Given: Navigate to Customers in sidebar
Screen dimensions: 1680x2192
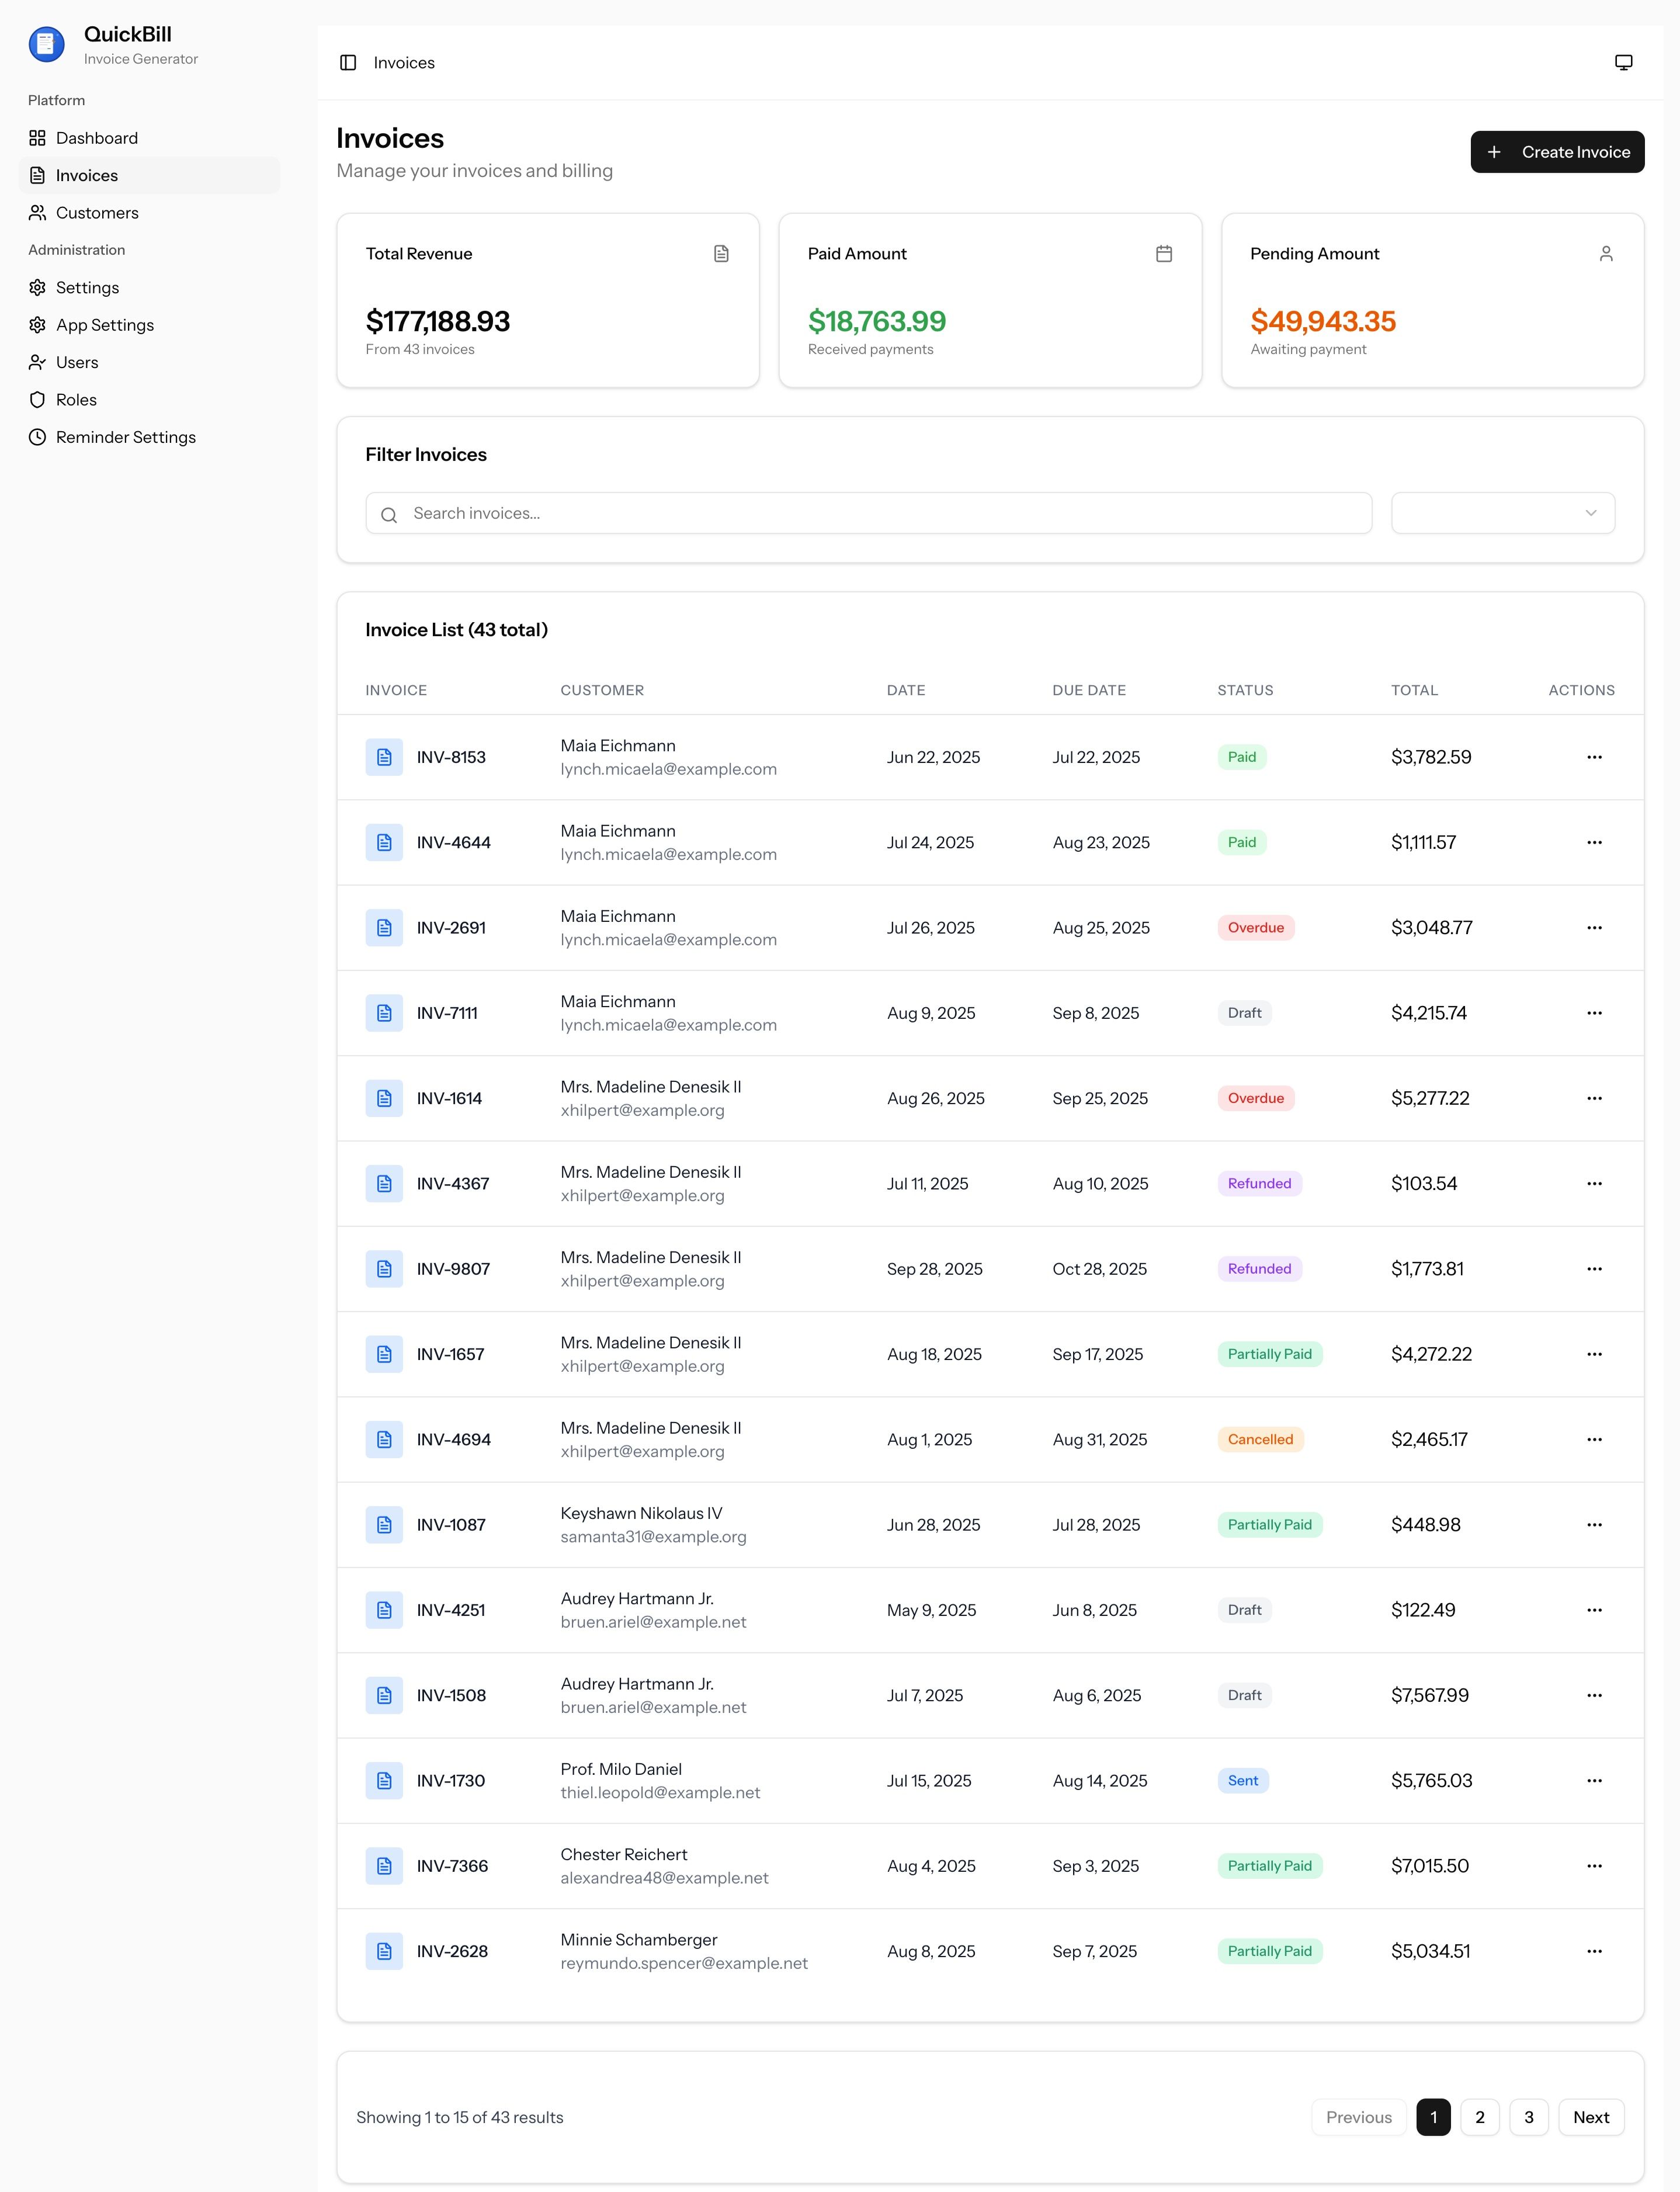Looking at the screenshot, I should 97,213.
